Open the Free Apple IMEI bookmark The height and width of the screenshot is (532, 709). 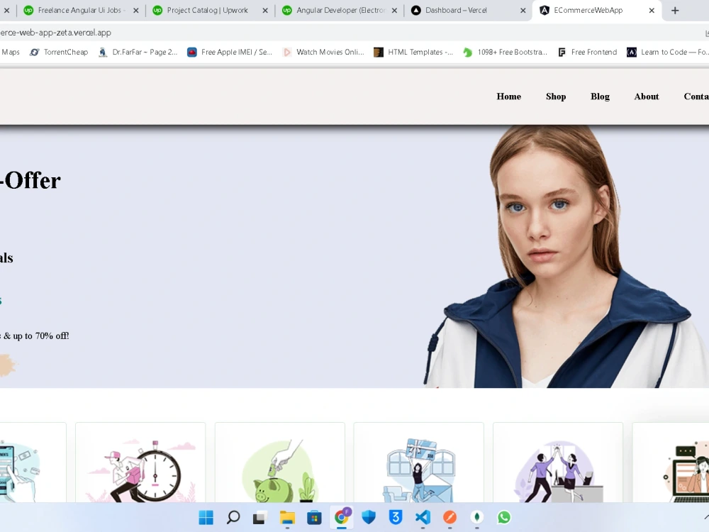[230, 52]
